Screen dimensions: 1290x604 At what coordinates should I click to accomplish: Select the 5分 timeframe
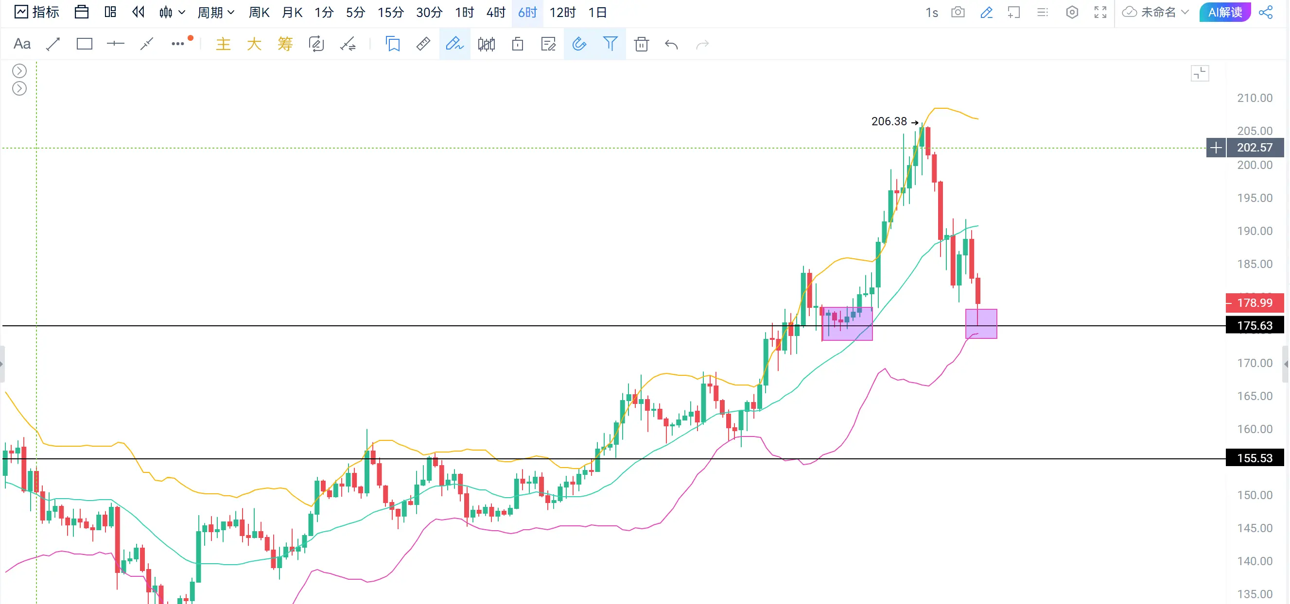(x=355, y=12)
